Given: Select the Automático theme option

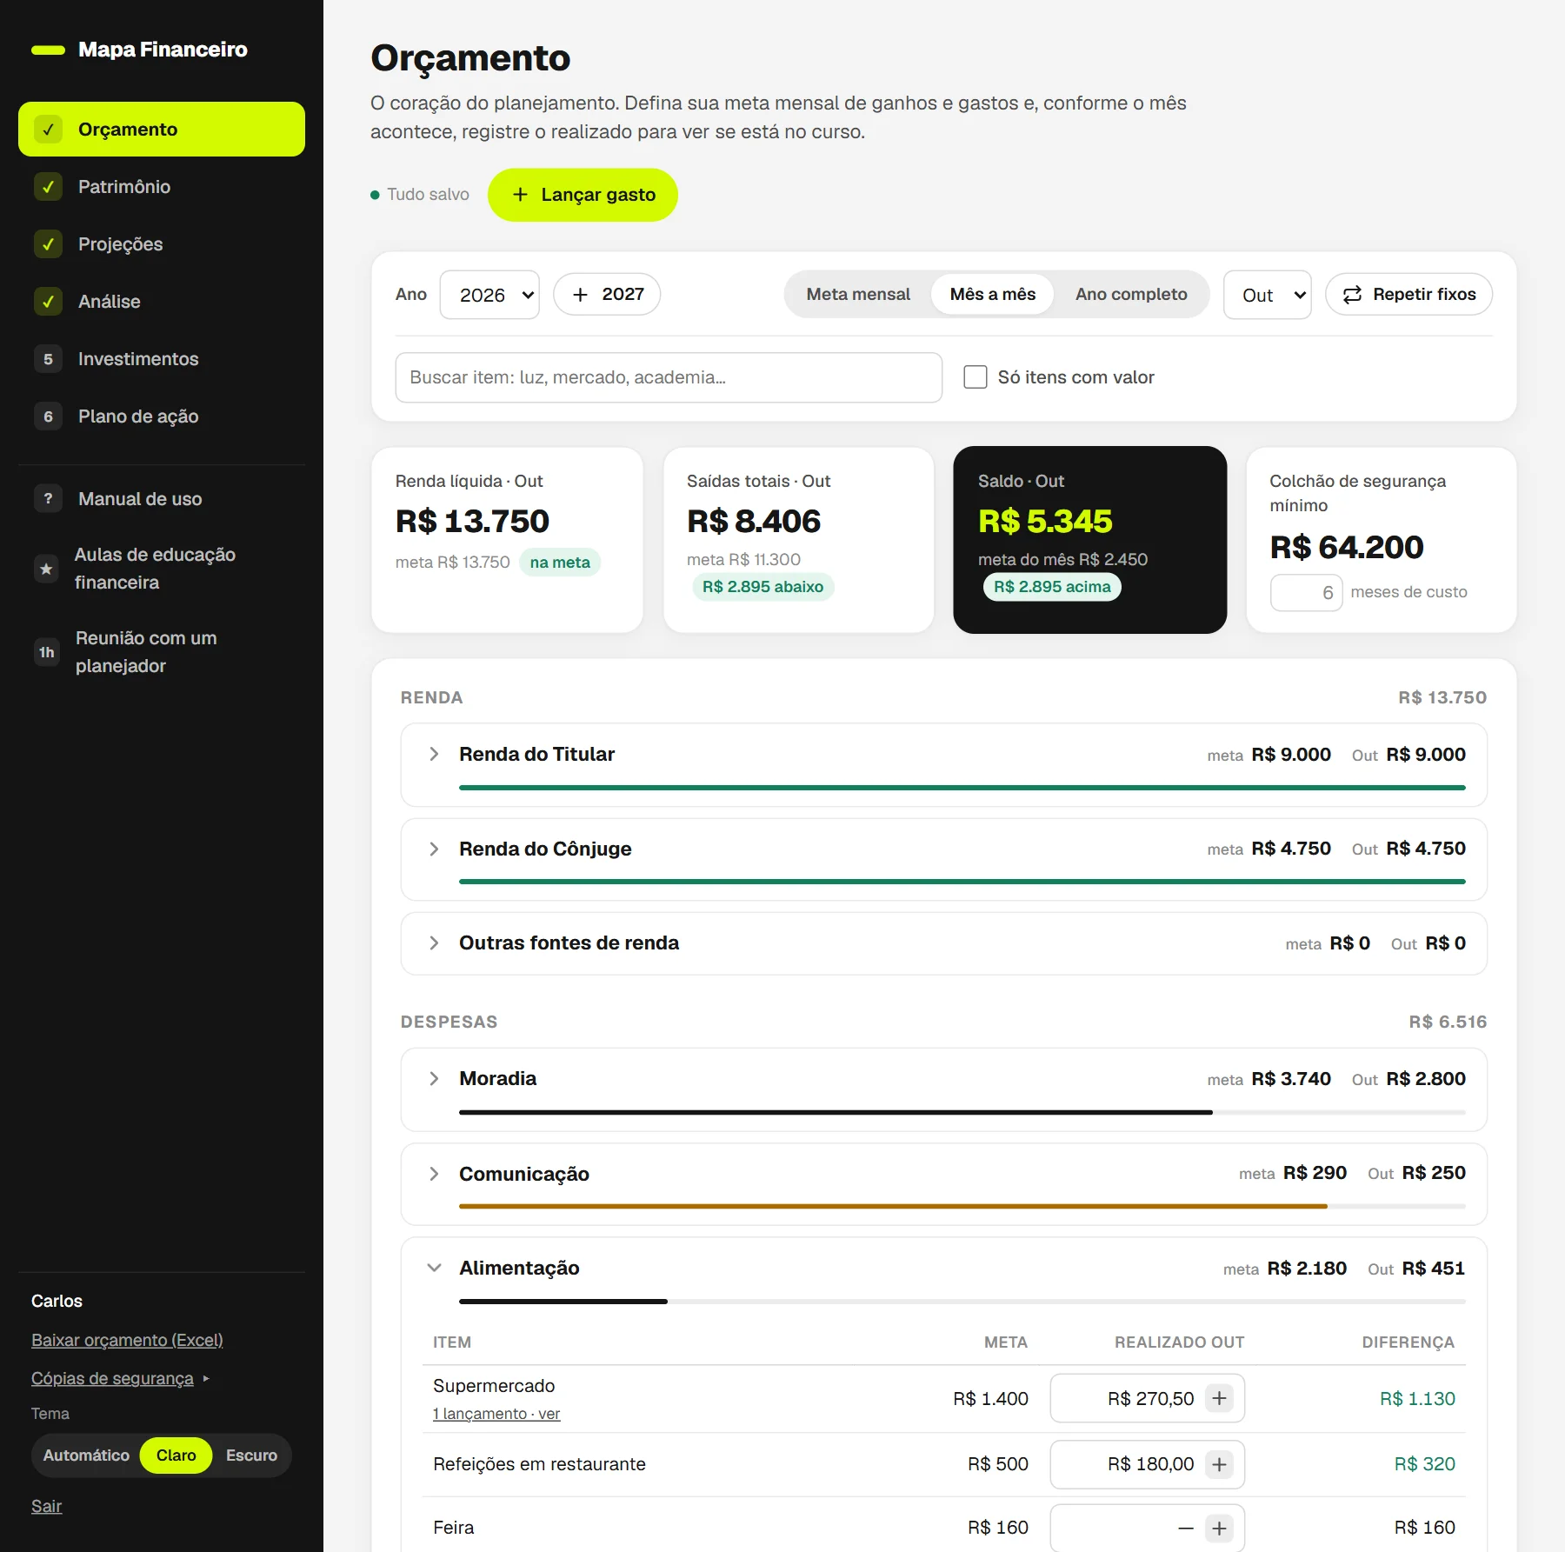Looking at the screenshot, I should coord(86,1455).
